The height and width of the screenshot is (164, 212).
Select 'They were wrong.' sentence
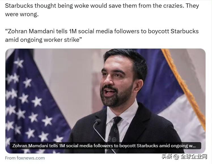(x=102, y=10)
